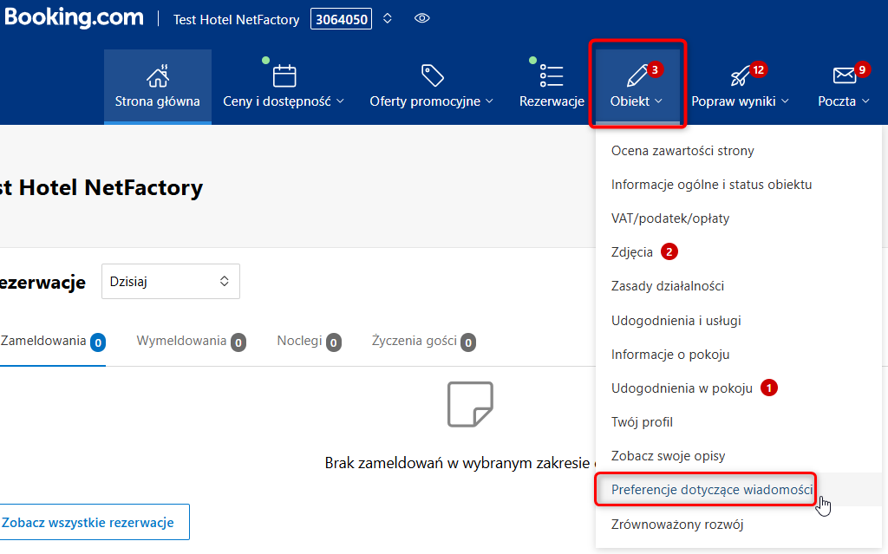Viewport: 888px width, 554px height.
Task: Select Twój profil
Action: click(642, 422)
